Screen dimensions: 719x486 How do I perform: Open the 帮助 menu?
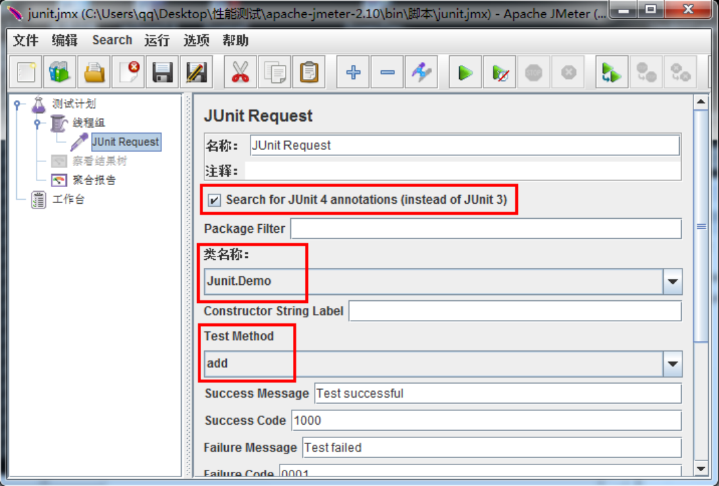pos(235,40)
